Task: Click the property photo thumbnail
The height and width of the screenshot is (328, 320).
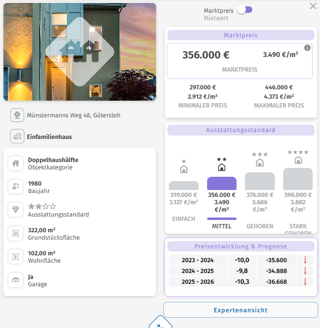Action: pyautogui.click(x=80, y=52)
